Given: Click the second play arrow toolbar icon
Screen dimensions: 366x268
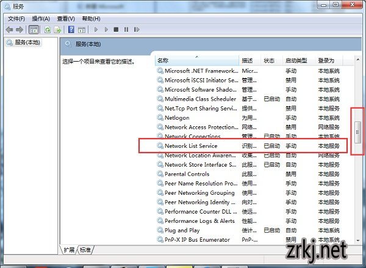Looking at the screenshot, I should [x=106, y=29].
